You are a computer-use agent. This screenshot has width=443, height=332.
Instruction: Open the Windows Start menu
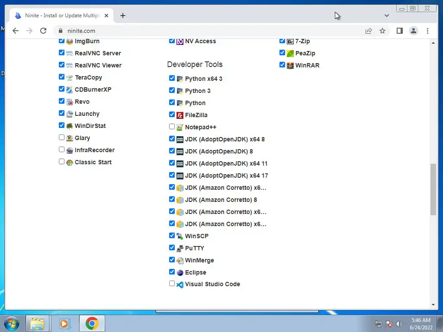(12, 323)
